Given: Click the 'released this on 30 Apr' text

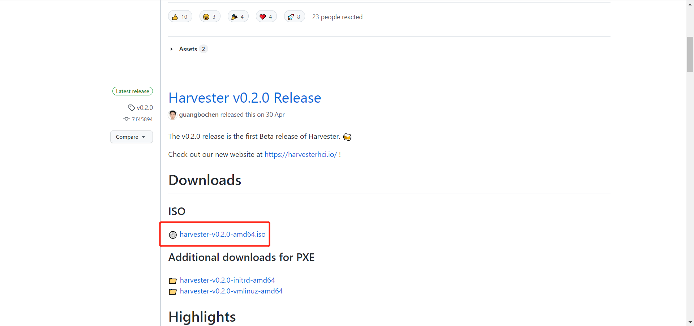Looking at the screenshot, I should 253,115.
